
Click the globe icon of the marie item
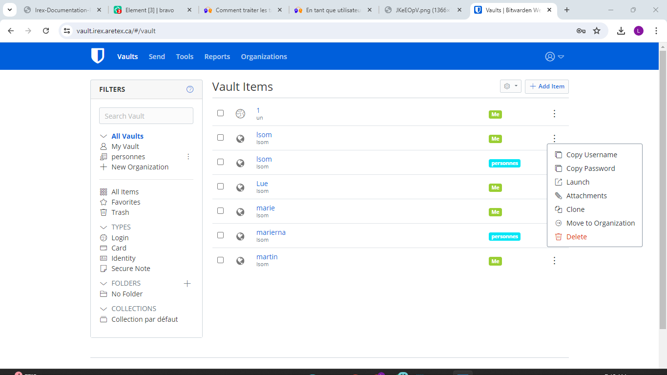coord(240,212)
